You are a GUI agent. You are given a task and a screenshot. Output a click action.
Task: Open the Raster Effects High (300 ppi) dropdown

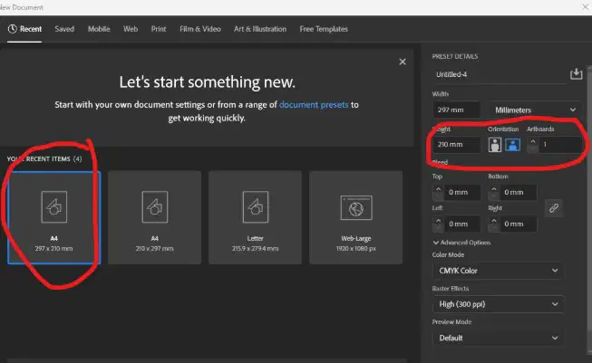click(x=499, y=304)
